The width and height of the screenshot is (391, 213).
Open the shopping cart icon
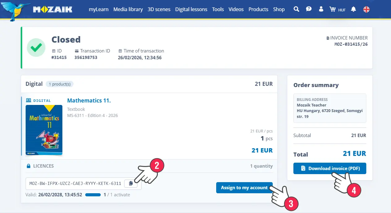tap(332, 9)
